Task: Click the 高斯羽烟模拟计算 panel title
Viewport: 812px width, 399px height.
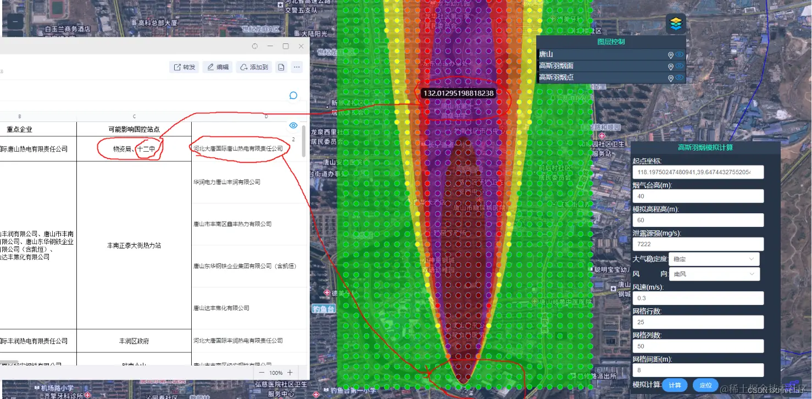Action: [705, 147]
